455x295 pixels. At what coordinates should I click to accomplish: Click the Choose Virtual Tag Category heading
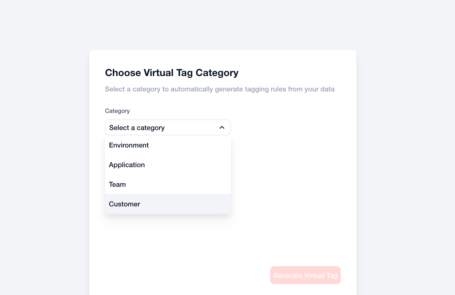tap(172, 73)
